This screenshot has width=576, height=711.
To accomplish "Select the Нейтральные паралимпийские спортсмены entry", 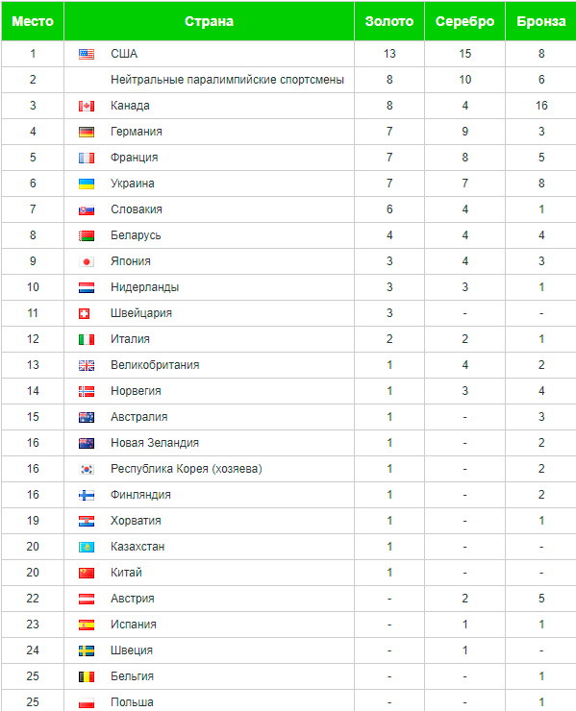I will 227,80.
